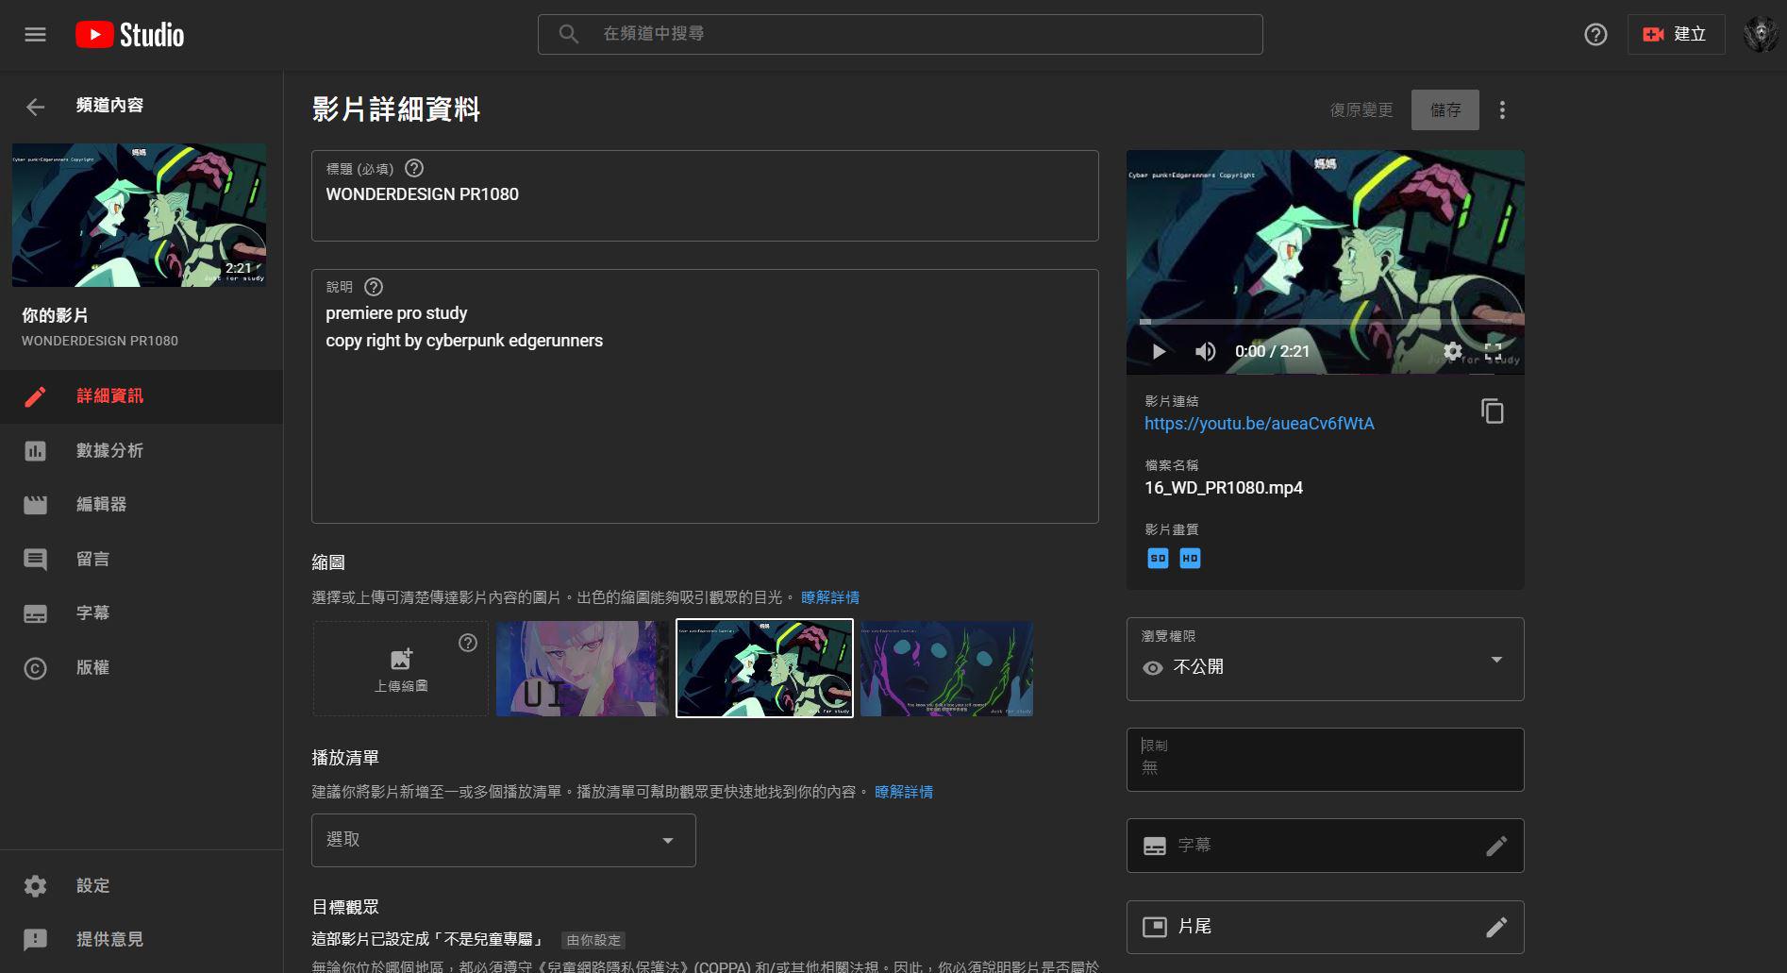Select the first purple-haired thumbnail

(x=582, y=668)
